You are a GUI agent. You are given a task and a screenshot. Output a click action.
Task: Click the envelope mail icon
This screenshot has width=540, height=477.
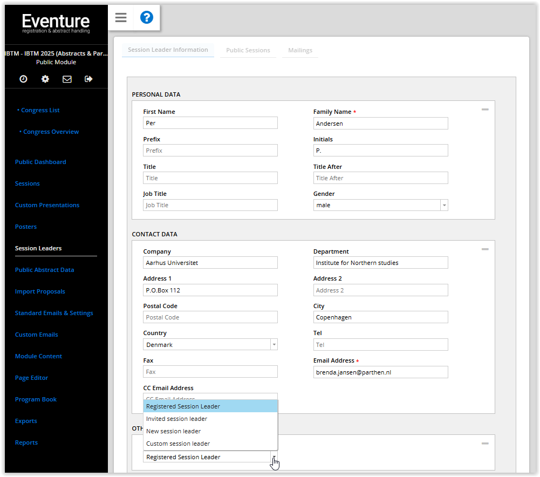[x=67, y=79]
